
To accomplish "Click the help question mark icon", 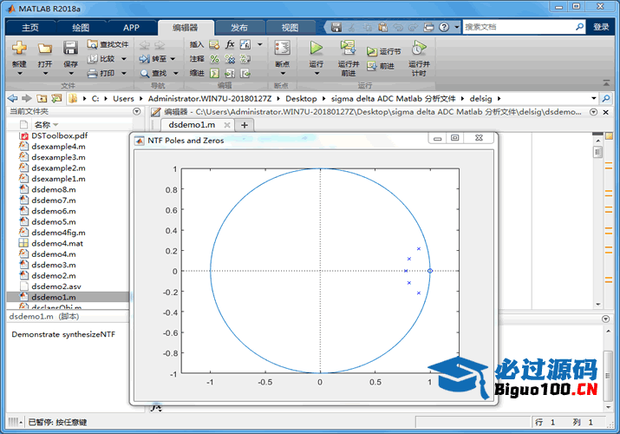I will [x=444, y=27].
